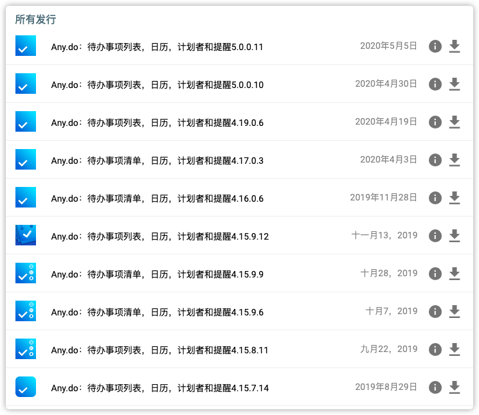
Task: Open the Any.do 4.19.0.6 release link
Action: [x=157, y=123]
